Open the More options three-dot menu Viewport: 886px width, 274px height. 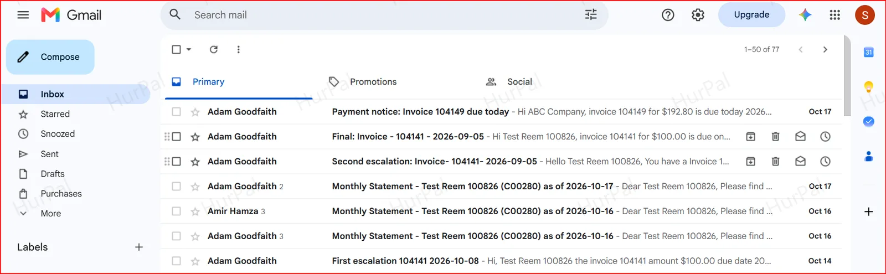[239, 49]
